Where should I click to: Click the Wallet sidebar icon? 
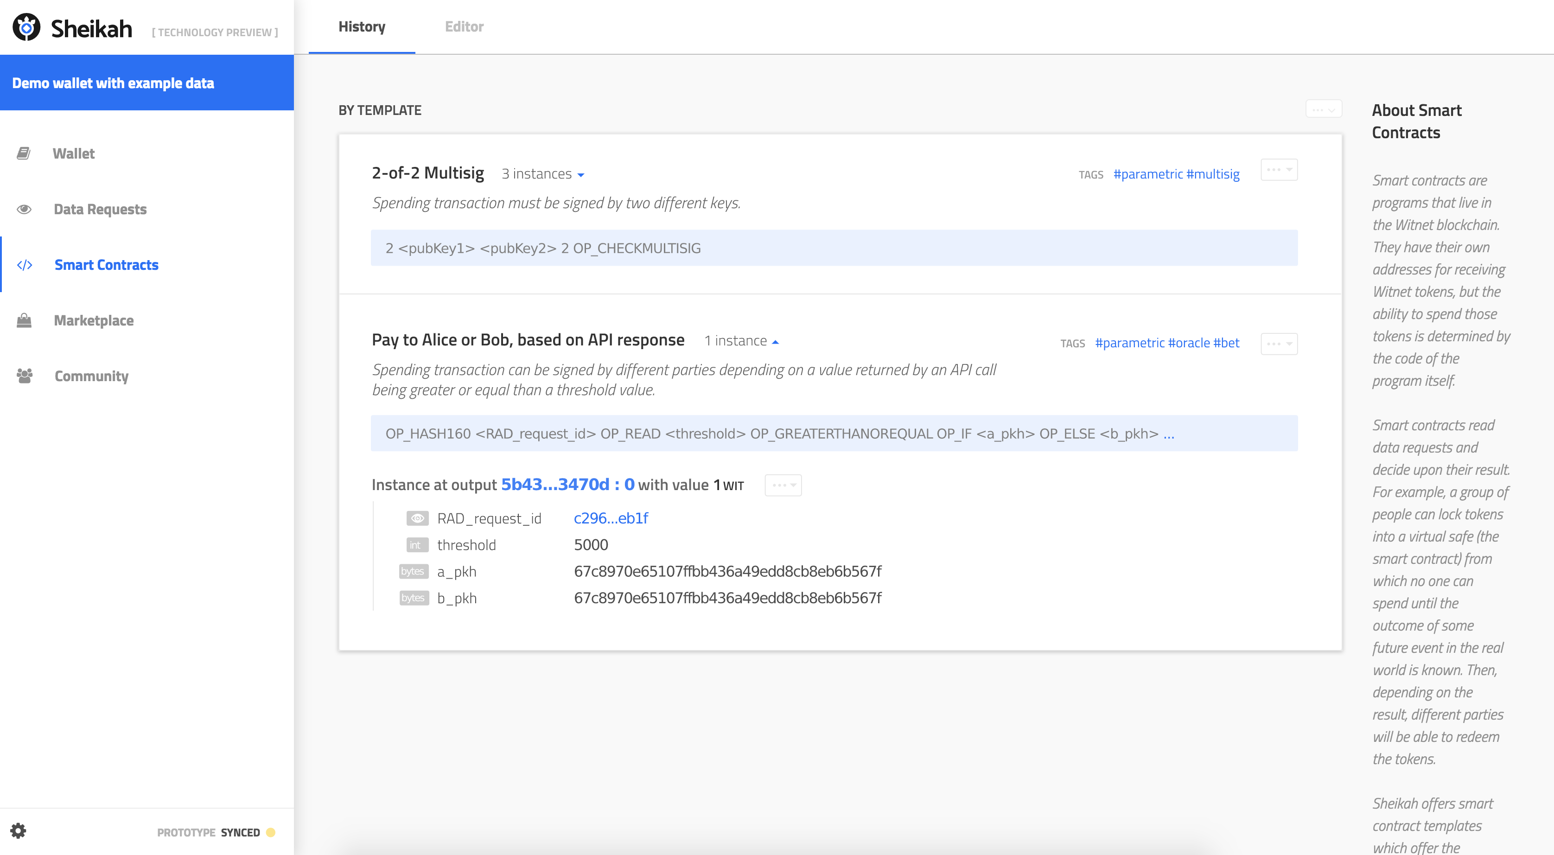pyautogui.click(x=24, y=153)
